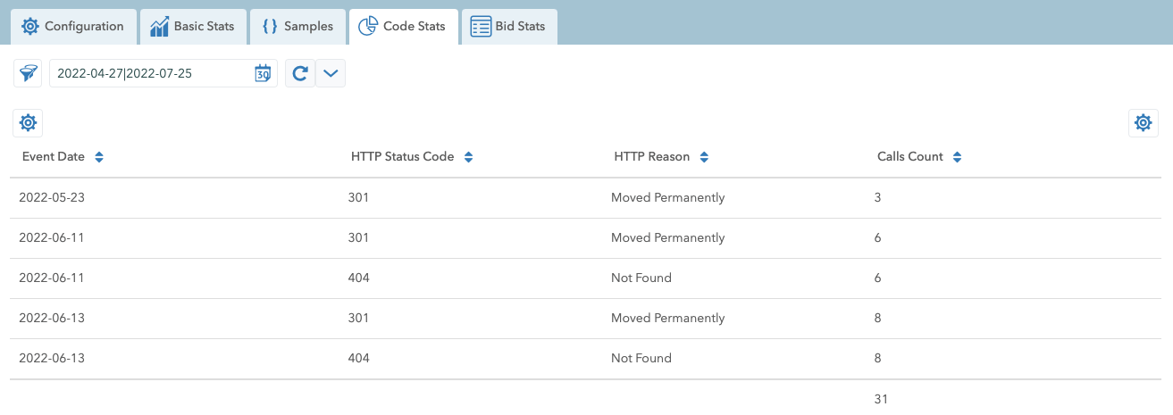Click 404 status on 2022-06-11 row
Viewport: 1173px width, 415px height.
358,278
